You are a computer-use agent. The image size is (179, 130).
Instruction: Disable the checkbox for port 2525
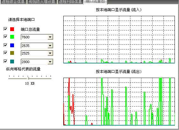click(x=5, y=53)
